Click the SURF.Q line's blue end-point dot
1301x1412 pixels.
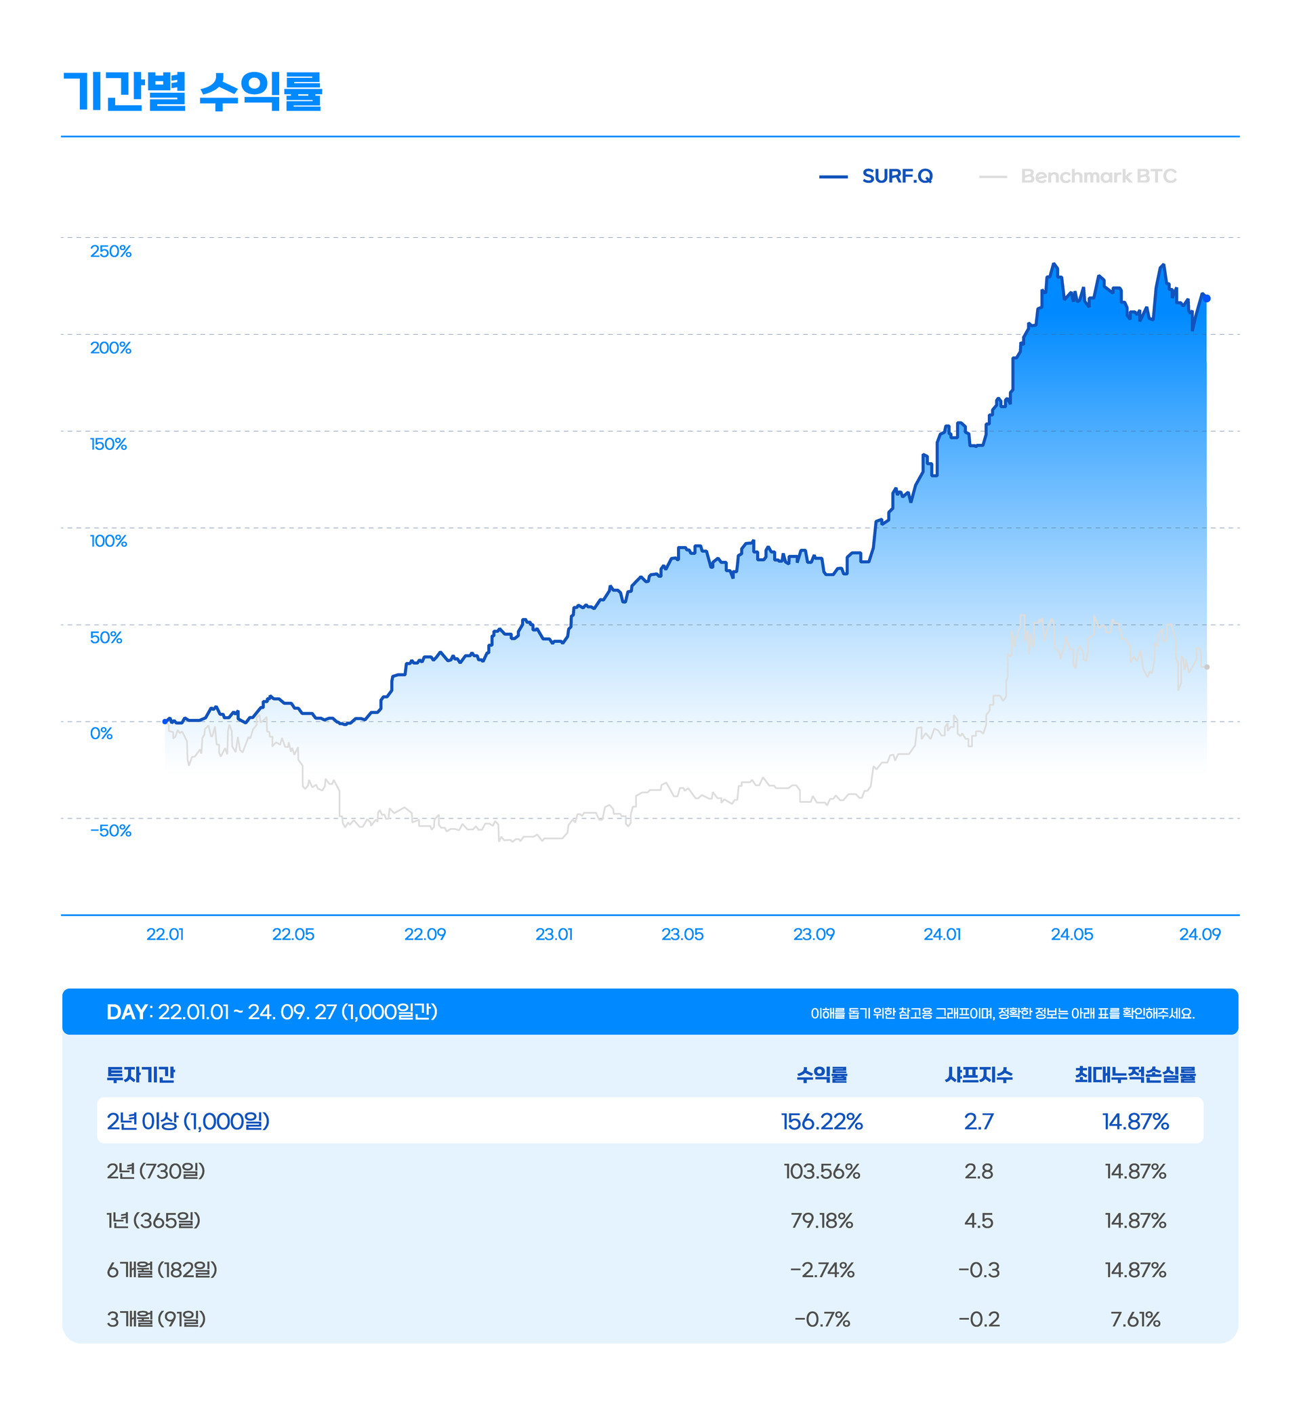pos(1207,298)
